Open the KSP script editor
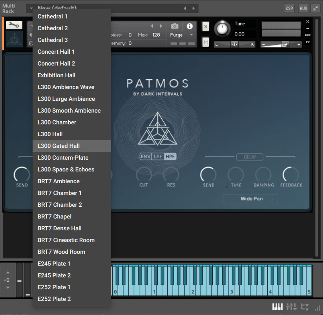 coord(289,9)
